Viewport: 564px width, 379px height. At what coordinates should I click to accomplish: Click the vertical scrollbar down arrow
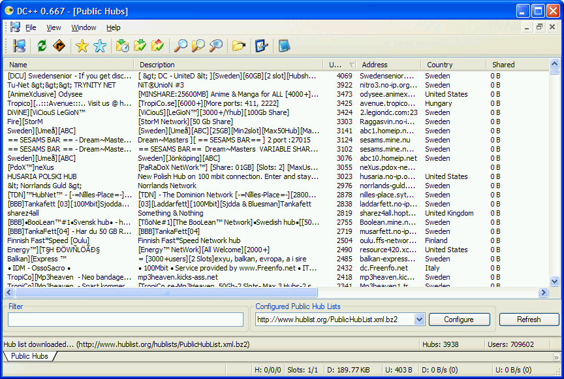(x=554, y=281)
